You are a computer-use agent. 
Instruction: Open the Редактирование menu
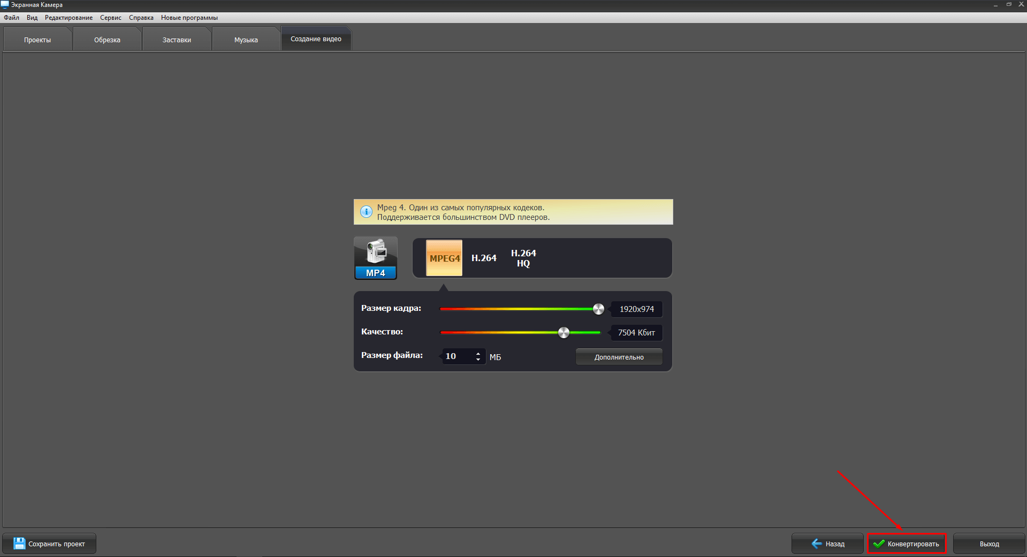pos(69,18)
